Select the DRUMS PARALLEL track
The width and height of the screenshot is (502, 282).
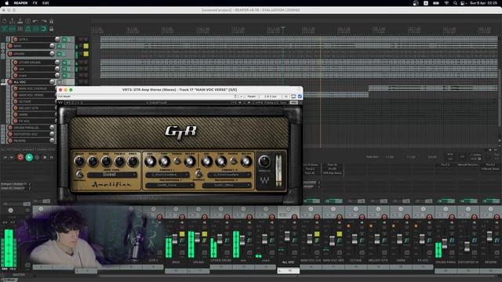point(26,128)
